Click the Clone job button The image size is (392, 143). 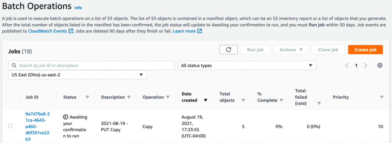pyautogui.click(x=328, y=50)
